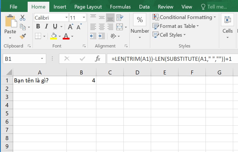Switch to the Insert tab
Screen dimensions: 238x152
[60, 7]
